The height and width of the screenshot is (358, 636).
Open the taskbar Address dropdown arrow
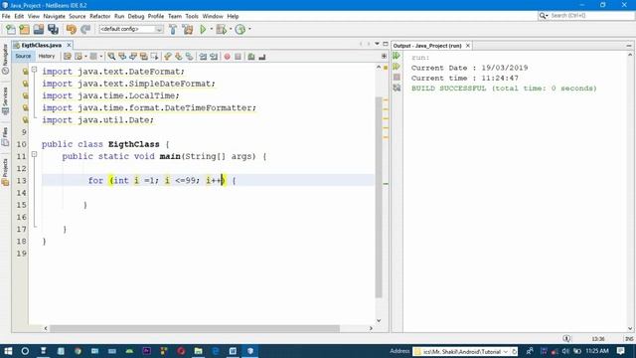(506, 351)
